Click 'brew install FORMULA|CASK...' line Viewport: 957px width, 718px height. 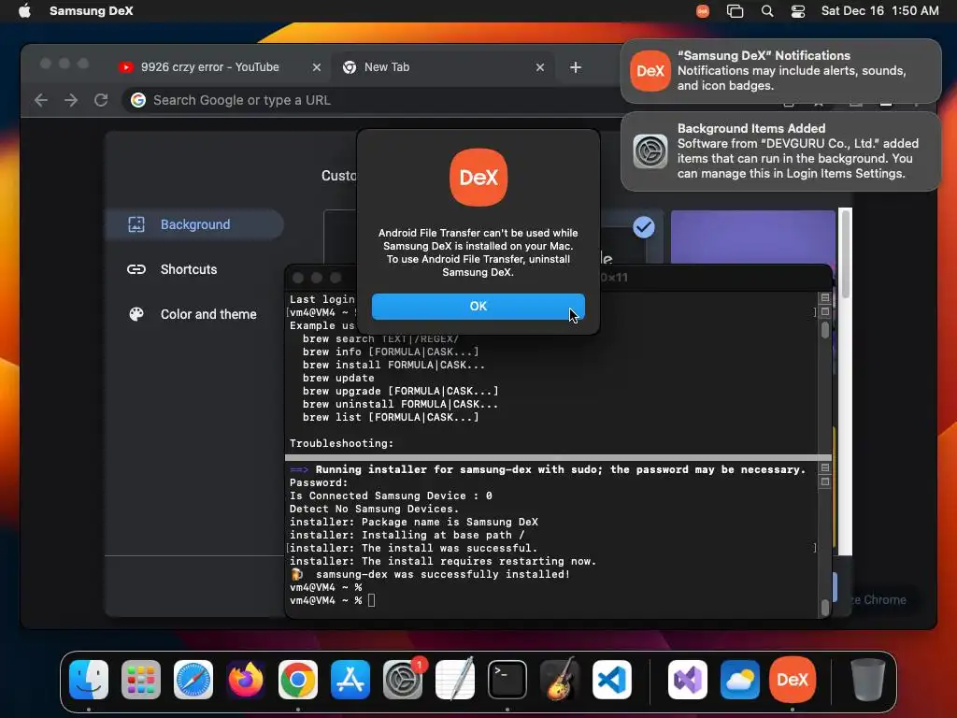[393, 365]
